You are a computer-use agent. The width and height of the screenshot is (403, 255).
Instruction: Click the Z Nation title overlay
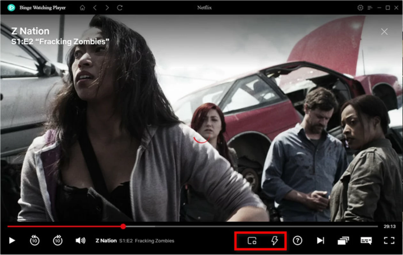coord(30,31)
